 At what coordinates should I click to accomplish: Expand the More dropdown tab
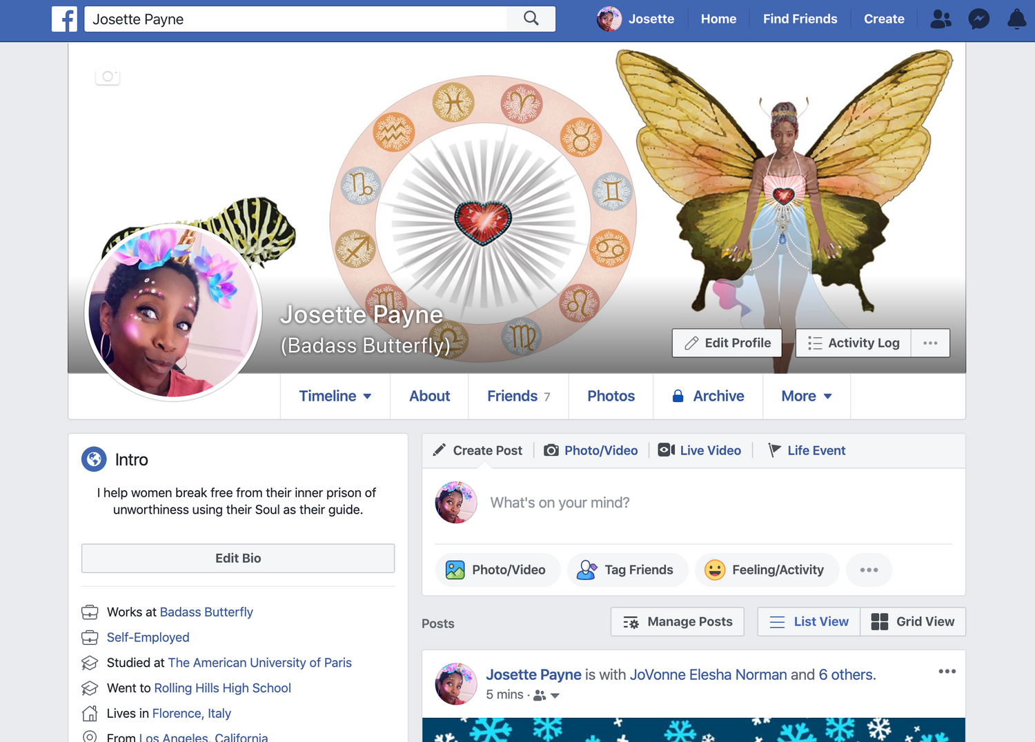click(x=806, y=397)
